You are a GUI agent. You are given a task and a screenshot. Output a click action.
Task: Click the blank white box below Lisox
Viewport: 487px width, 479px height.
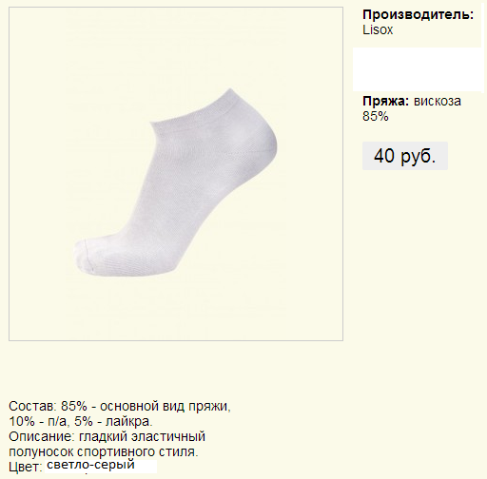click(x=417, y=69)
